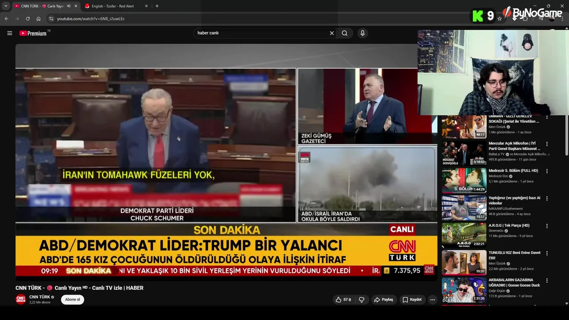The image size is (569, 320).
Task: Open Çağrı Ergün channel name
Action: tap(497, 291)
